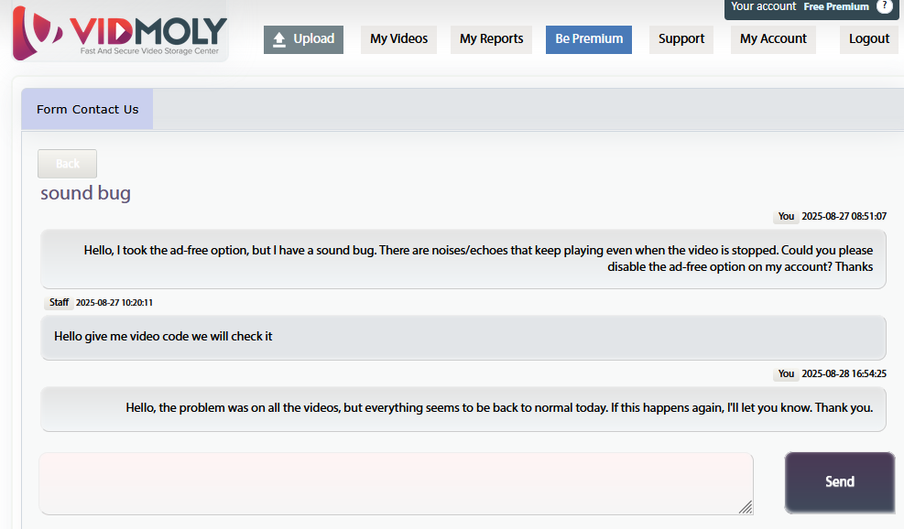Select the Be Premium menu item
The width and height of the screenshot is (904, 529).
[589, 39]
